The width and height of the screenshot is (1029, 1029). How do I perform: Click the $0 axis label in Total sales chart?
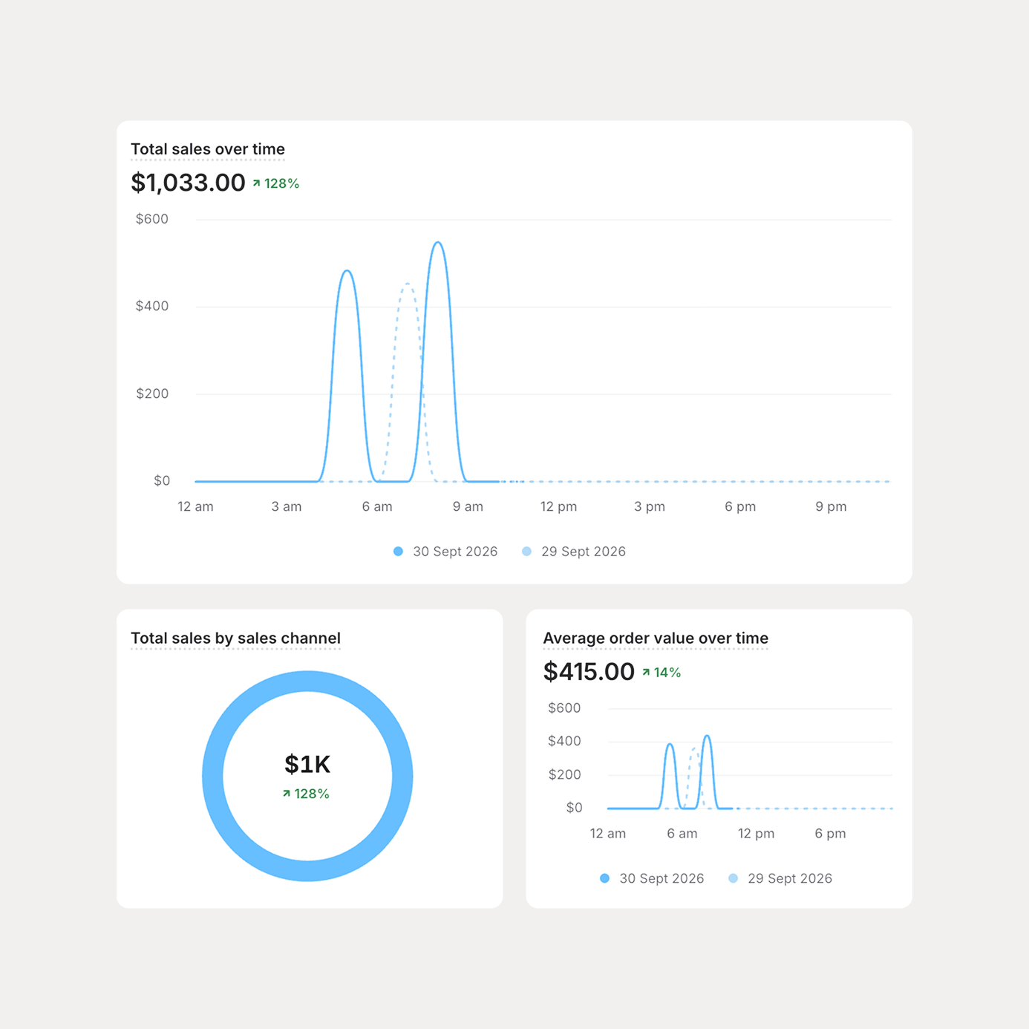tap(162, 480)
